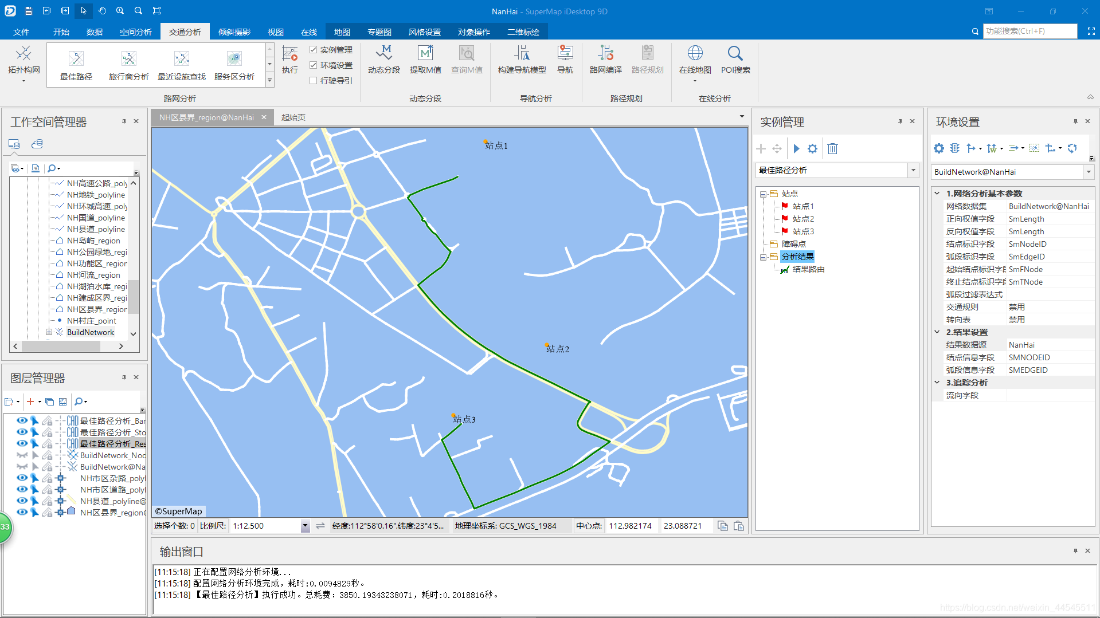Collapse the 3.追踪分析 section
The height and width of the screenshot is (618, 1100).
937,383
